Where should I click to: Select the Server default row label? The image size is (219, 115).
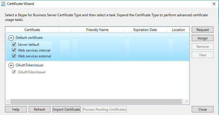click(28, 44)
